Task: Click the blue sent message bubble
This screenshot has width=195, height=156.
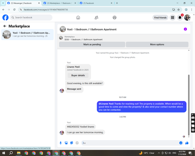Action: click(142, 107)
